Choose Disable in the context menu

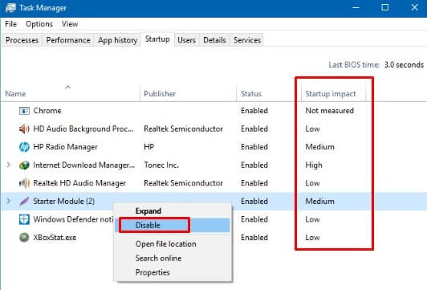point(173,225)
